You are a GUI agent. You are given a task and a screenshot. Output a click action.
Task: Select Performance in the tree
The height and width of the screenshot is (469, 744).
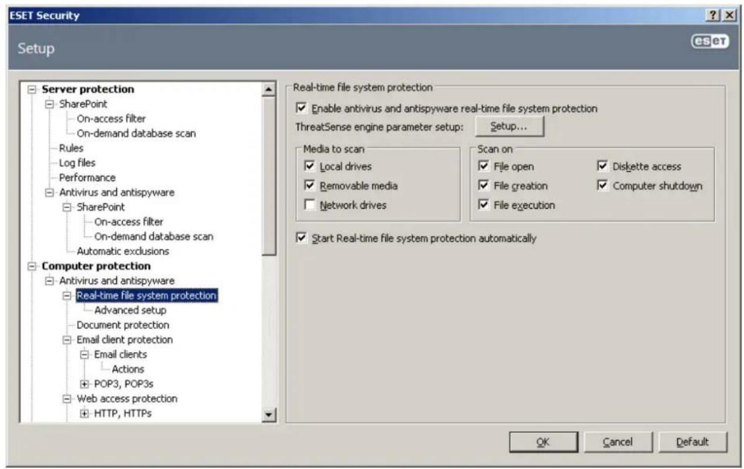[x=87, y=177]
